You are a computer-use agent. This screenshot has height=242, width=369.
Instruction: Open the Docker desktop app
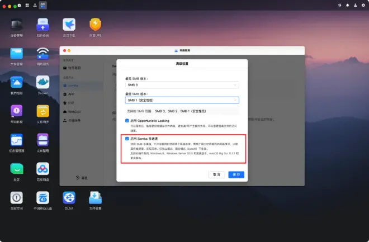coord(42,83)
